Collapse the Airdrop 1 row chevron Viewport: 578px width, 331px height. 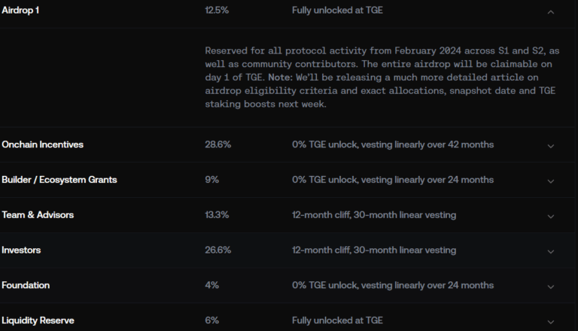coord(551,12)
